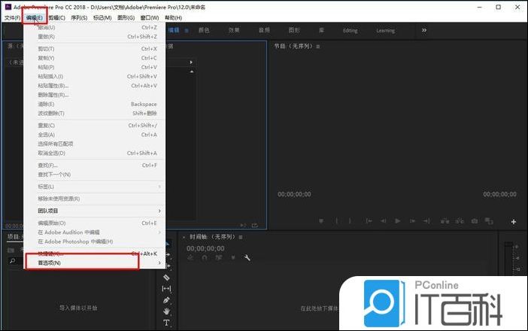Choose the 移除未使用资源(R) entry
528x331 pixels.
click(x=94, y=199)
